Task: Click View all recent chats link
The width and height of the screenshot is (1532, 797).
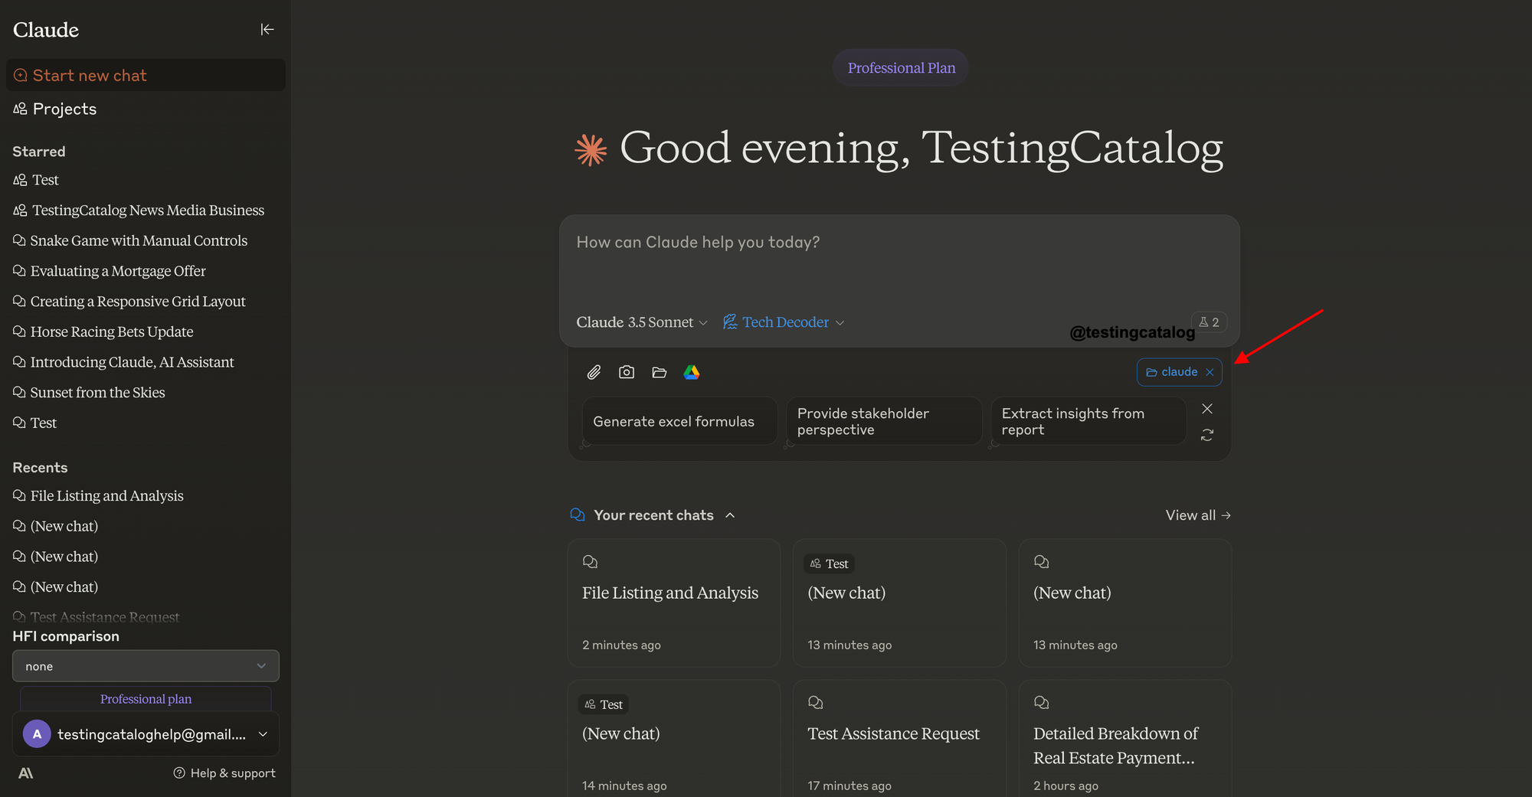Action: pos(1198,515)
